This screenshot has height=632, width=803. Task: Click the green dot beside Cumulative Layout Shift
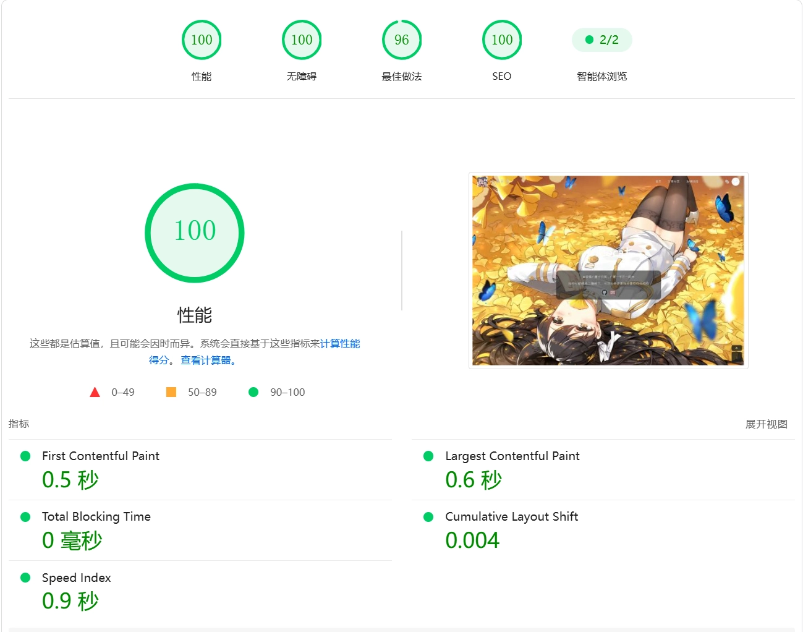[x=428, y=516]
